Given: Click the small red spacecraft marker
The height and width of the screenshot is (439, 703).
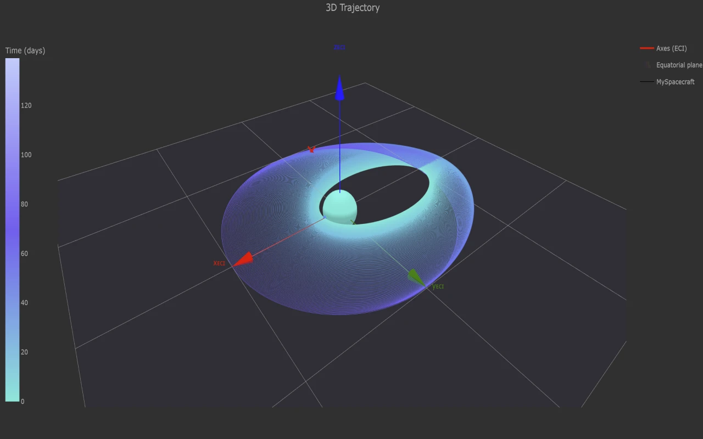Looking at the screenshot, I should pyautogui.click(x=311, y=149).
